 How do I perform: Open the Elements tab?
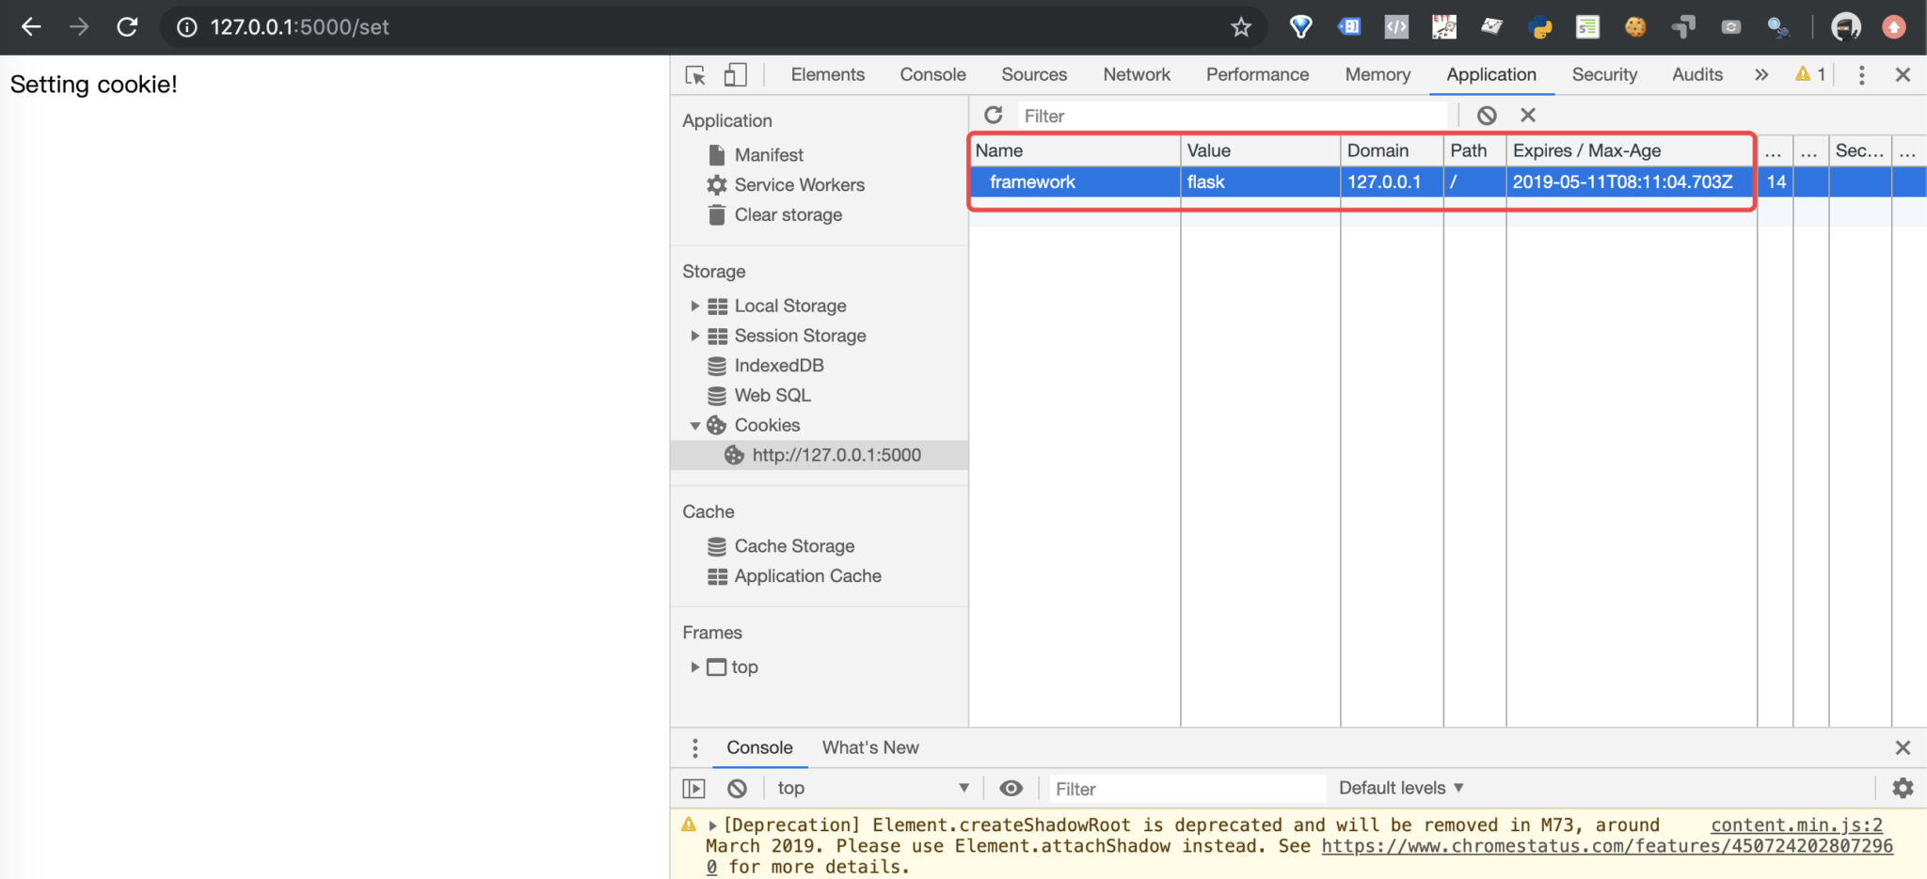(x=827, y=74)
